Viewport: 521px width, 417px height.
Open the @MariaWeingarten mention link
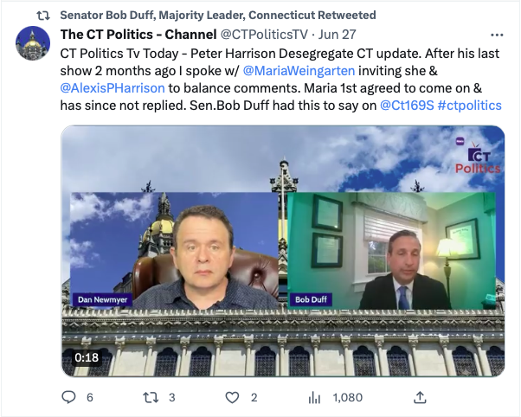(x=299, y=71)
